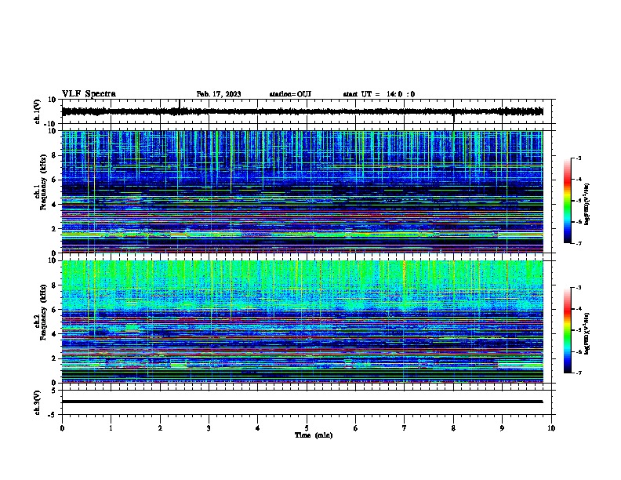Click the '4' kHz tick on ch.2 spectrogram
The height and width of the screenshot is (480, 621).
[x=54, y=334]
